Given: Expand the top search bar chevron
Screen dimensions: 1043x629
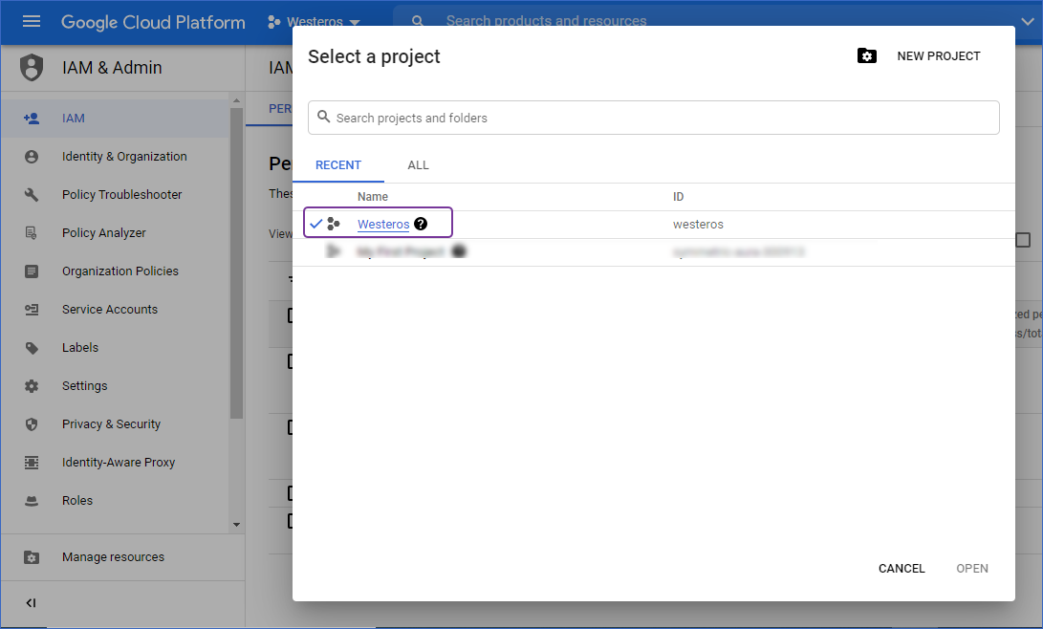Looking at the screenshot, I should click(x=1027, y=21).
